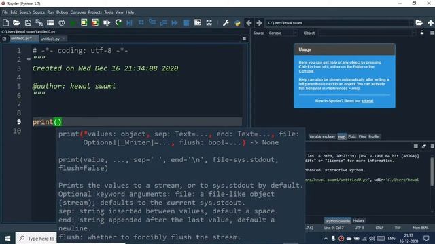Click the editor browse tabs icon
This screenshot has width=435, height=244.
5,39
